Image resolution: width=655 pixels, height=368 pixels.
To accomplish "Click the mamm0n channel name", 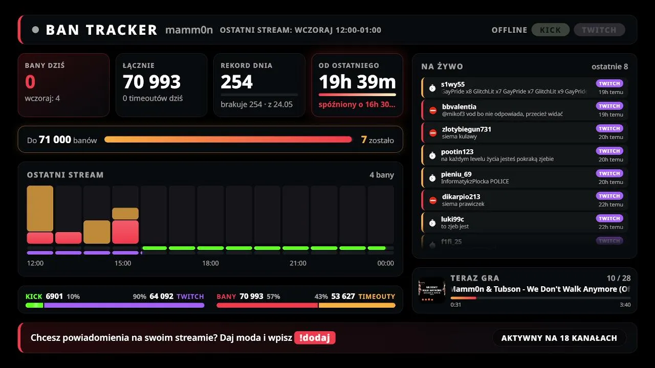I will [189, 30].
